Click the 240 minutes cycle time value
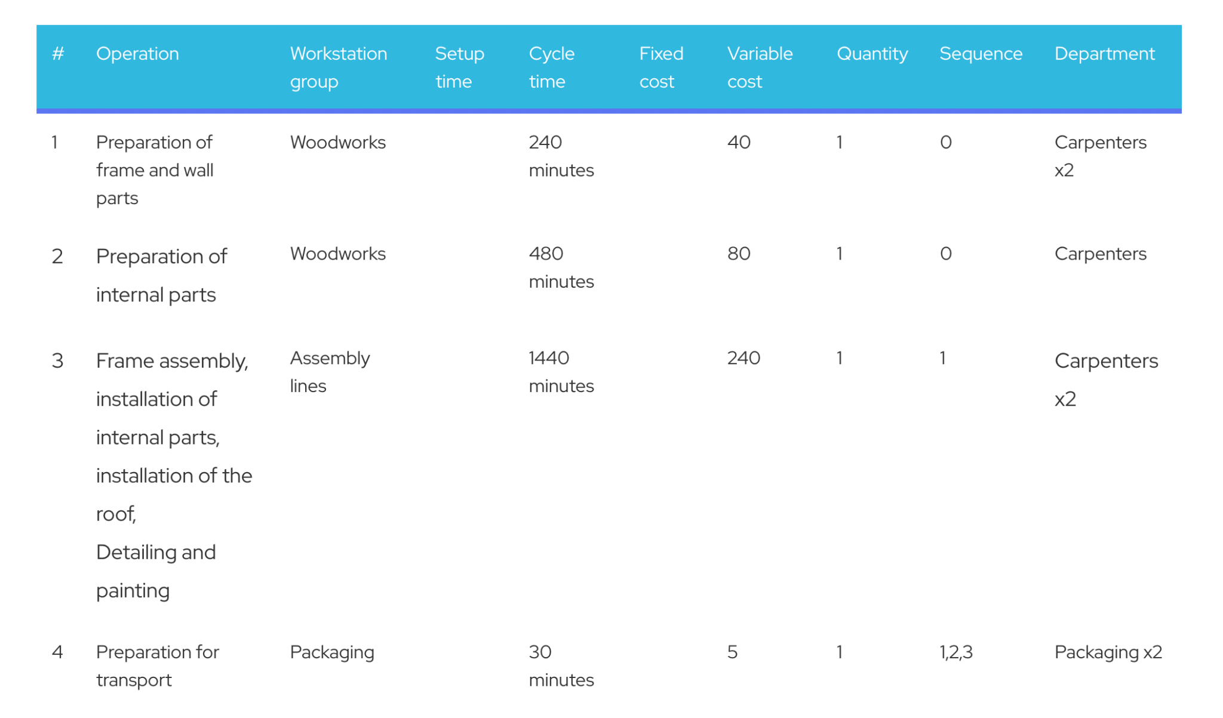Image resolution: width=1223 pixels, height=718 pixels. coord(560,156)
